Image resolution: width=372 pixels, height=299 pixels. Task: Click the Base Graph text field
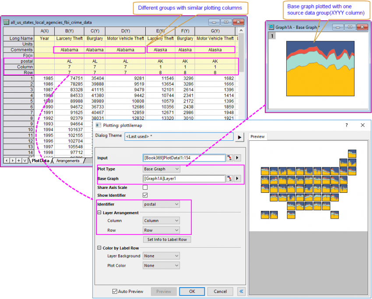click(184, 178)
